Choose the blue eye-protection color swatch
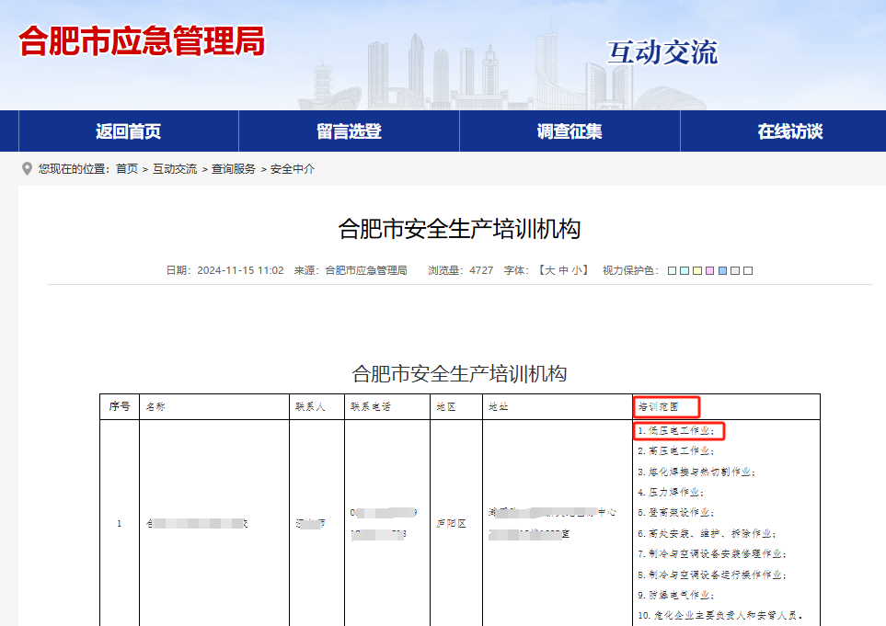The width and height of the screenshot is (886, 626). click(x=723, y=271)
